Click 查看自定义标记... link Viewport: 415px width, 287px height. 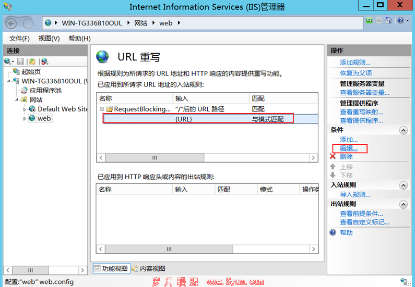pyautogui.click(x=364, y=222)
